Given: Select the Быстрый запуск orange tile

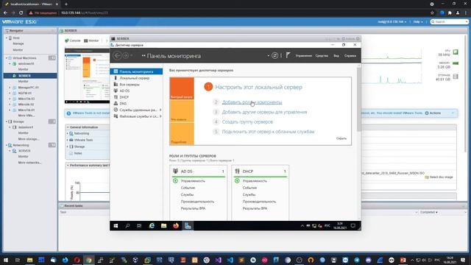Looking at the screenshot, I should [182, 88].
